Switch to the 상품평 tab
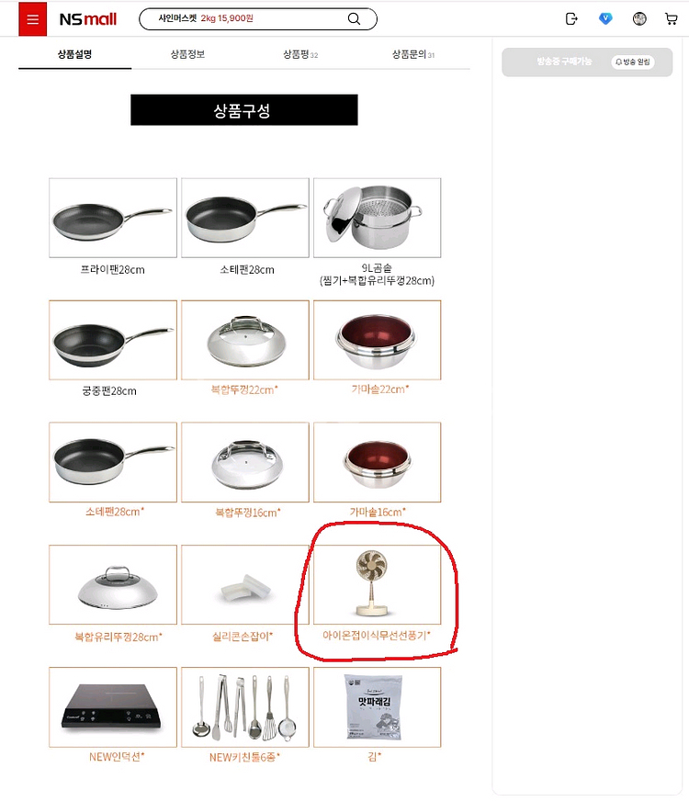 (x=300, y=54)
